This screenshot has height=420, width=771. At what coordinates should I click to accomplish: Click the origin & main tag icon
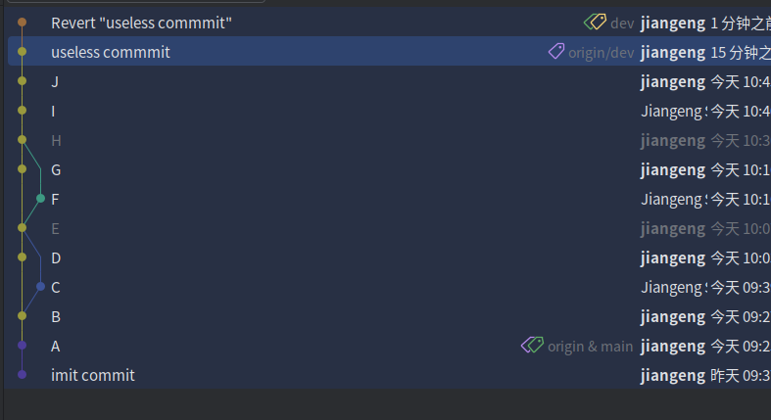[532, 345]
